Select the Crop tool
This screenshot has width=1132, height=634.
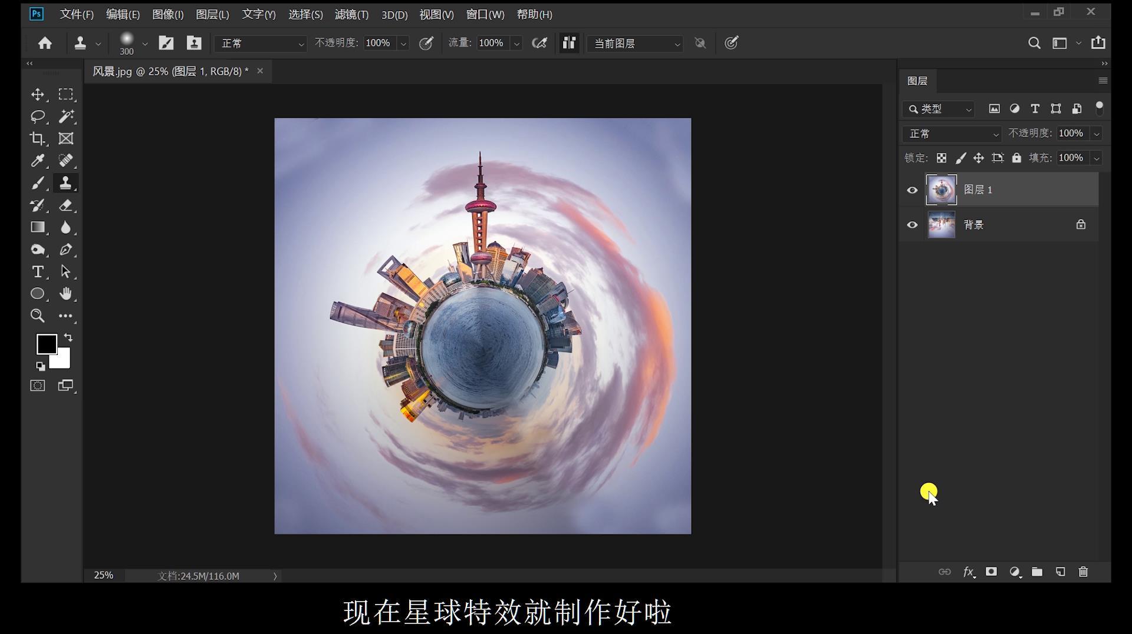38,138
